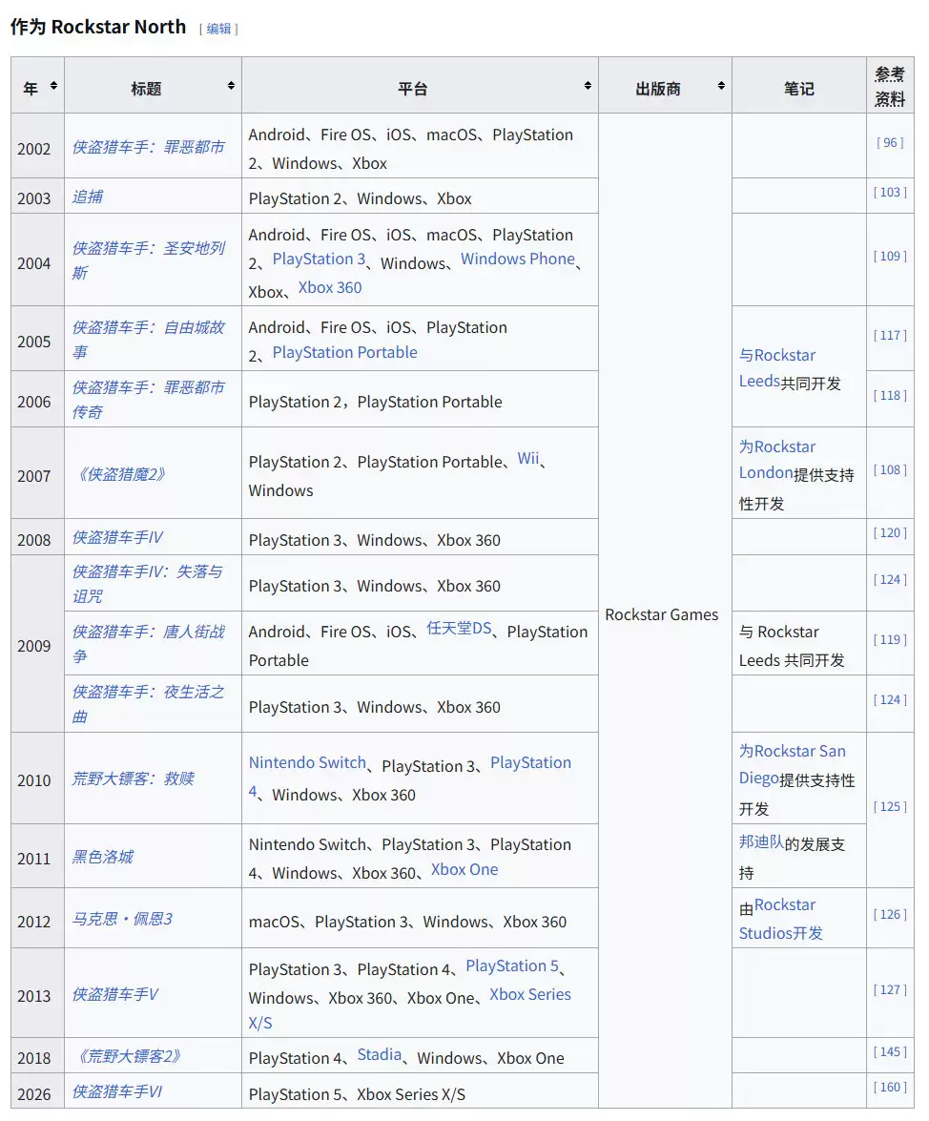Image resolution: width=929 pixels, height=1121 pixels.
Task: Open reference citation 160
Action: click(889, 1086)
